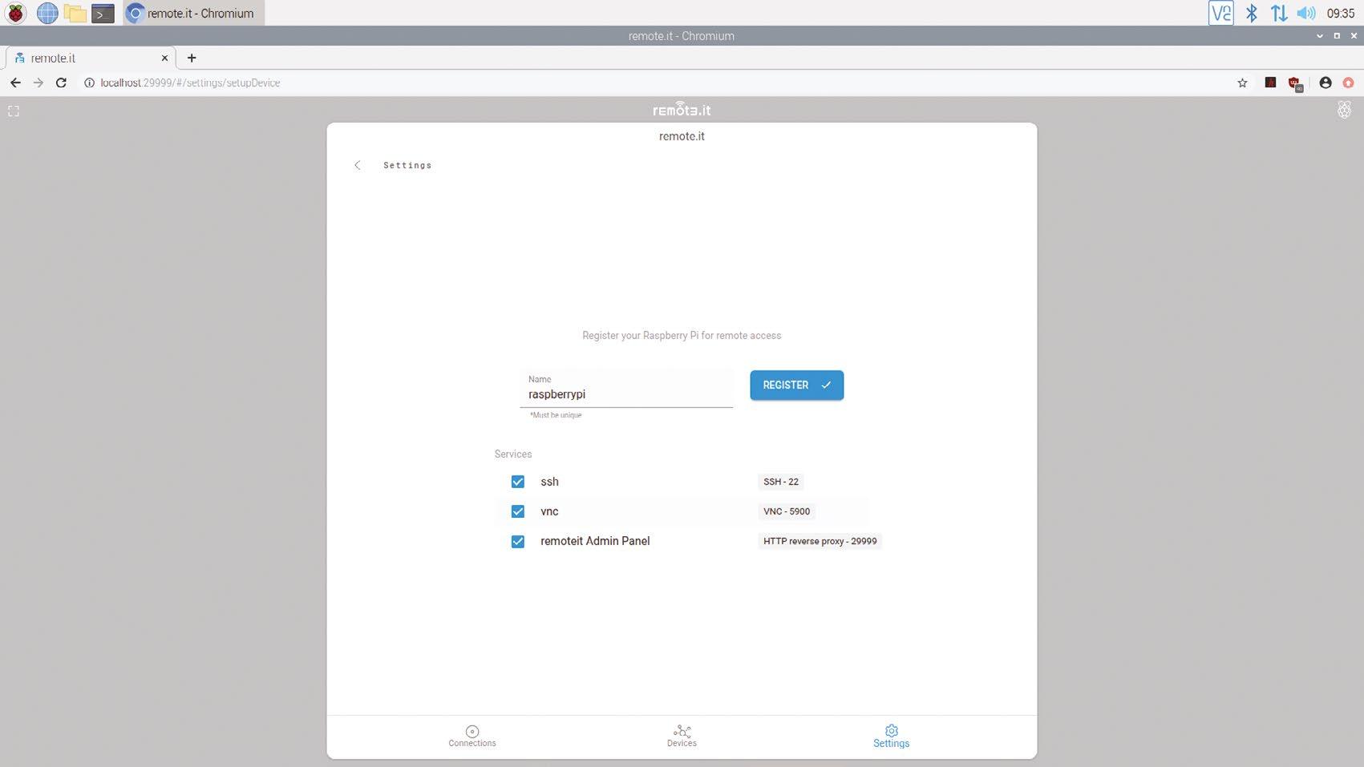View site information icon in address bar

pos(89,83)
